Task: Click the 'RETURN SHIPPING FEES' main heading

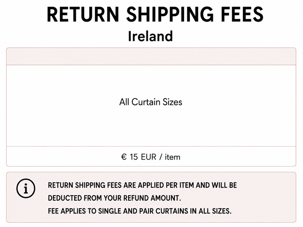Action: pos(155,14)
